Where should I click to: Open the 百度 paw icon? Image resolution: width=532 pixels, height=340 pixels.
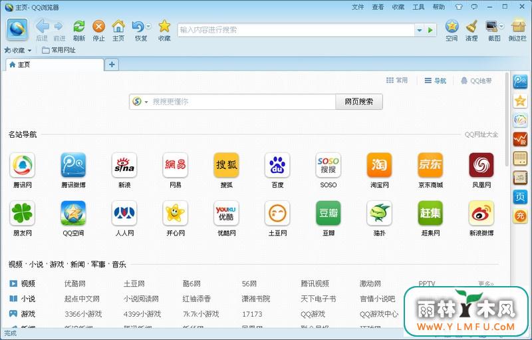(277, 165)
